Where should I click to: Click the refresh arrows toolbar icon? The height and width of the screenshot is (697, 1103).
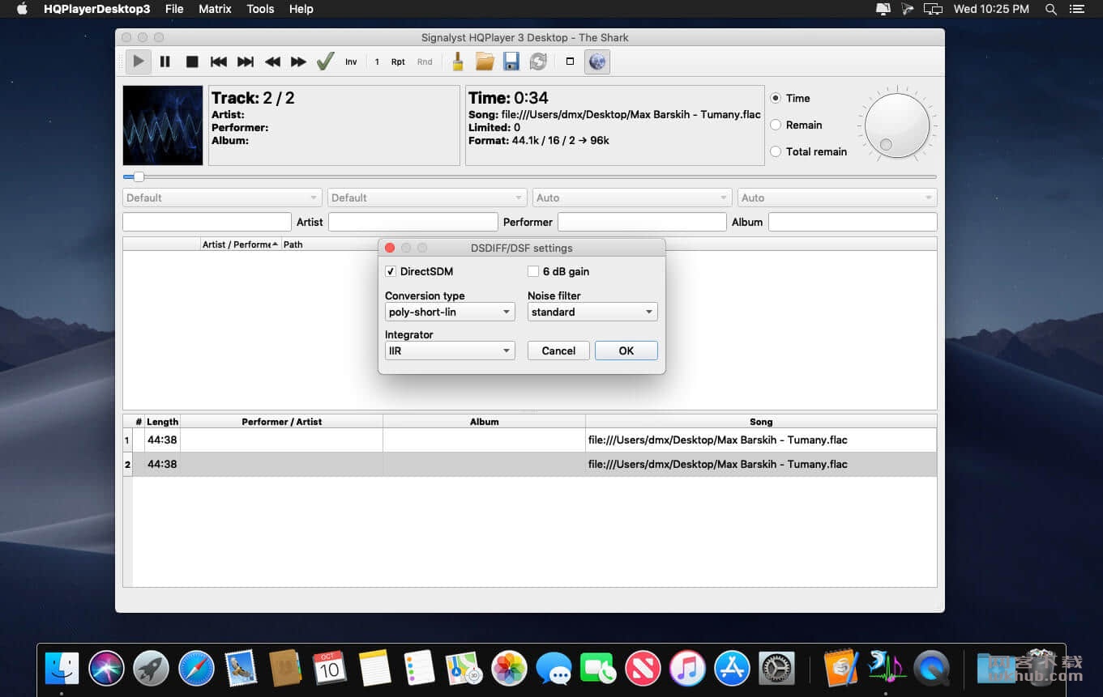point(538,62)
